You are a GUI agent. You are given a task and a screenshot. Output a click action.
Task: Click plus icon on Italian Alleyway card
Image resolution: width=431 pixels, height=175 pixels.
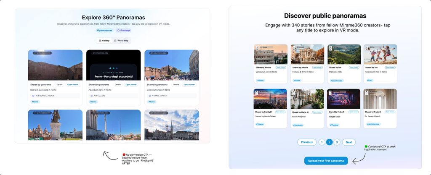pyautogui.click(x=293, y=92)
